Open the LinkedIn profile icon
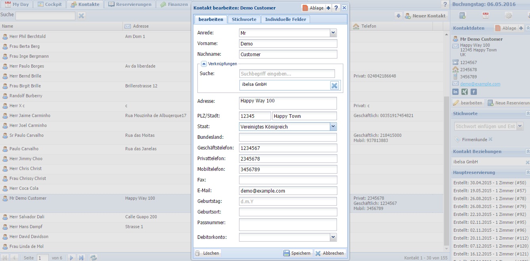530x261 pixels. [455, 92]
